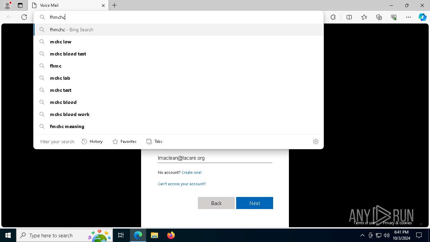430x242 pixels.
Task: Open Collections icon
Action: (x=379, y=17)
